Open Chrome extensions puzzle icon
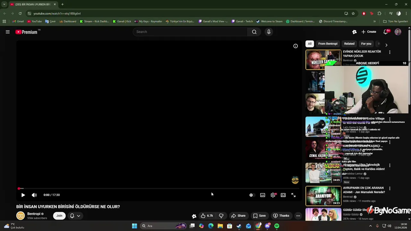The image size is (411, 231). (x=380, y=13)
